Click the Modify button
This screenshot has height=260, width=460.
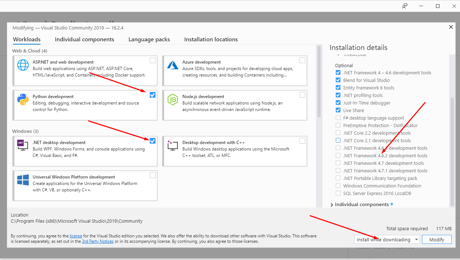(x=436, y=240)
